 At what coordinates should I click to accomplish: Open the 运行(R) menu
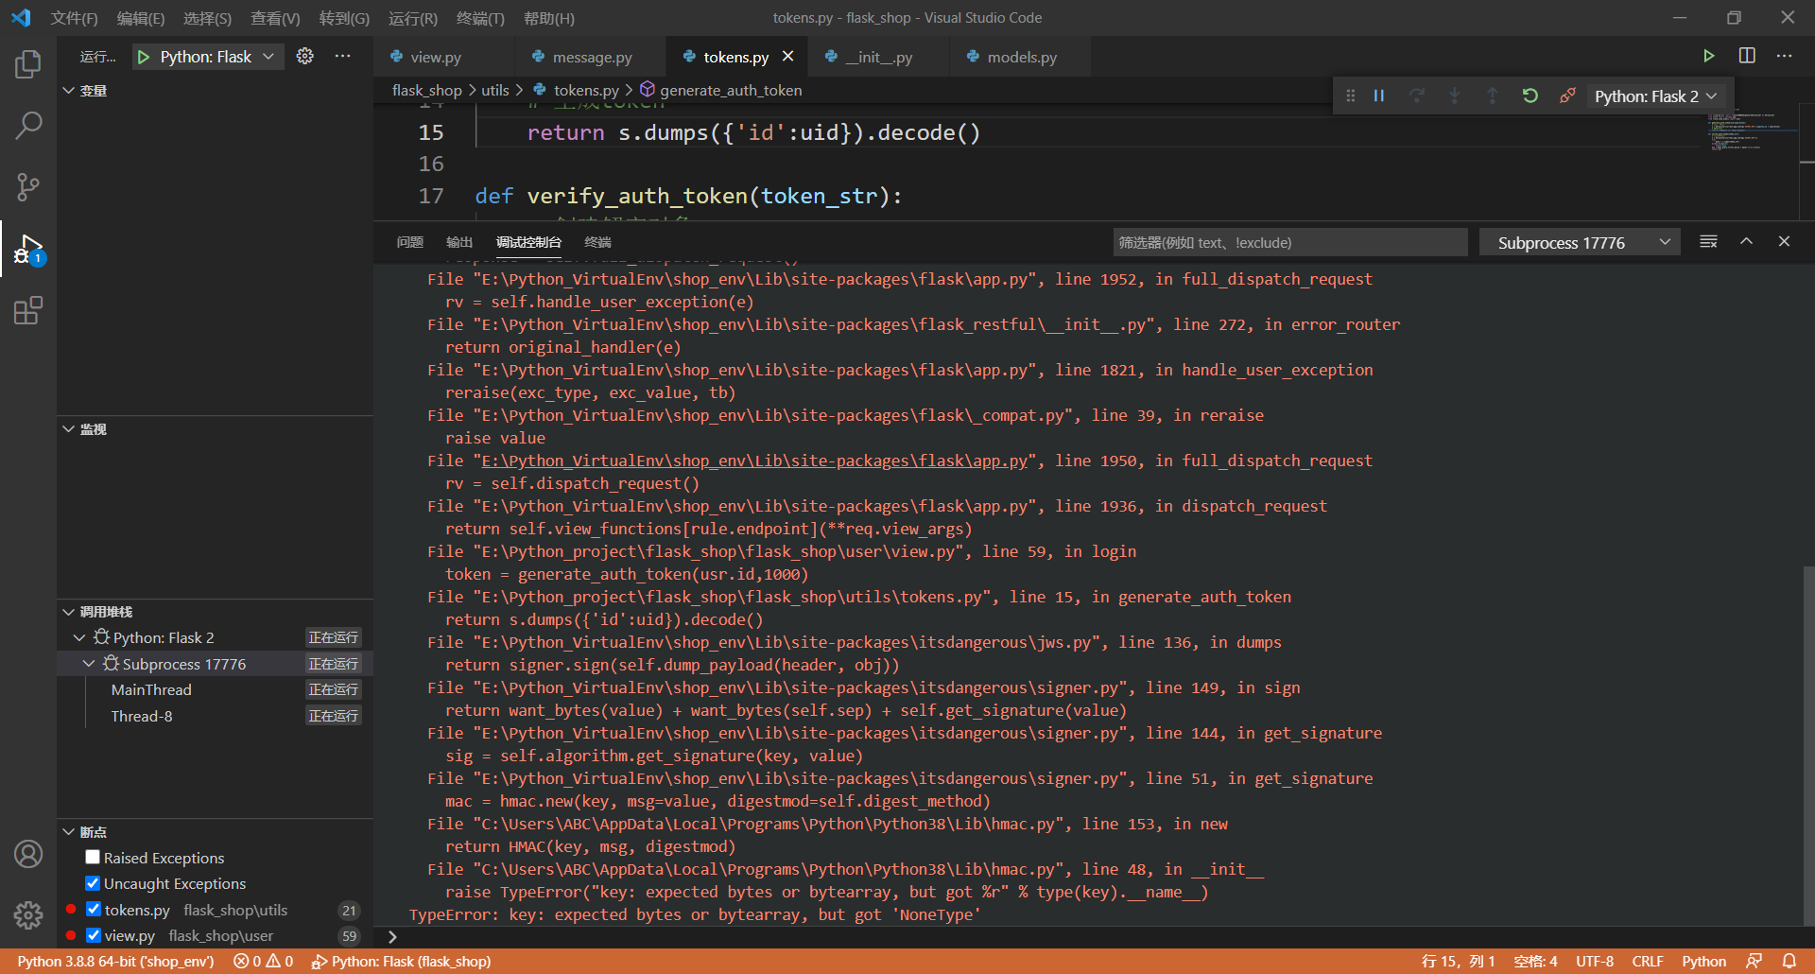pyautogui.click(x=413, y=18)
